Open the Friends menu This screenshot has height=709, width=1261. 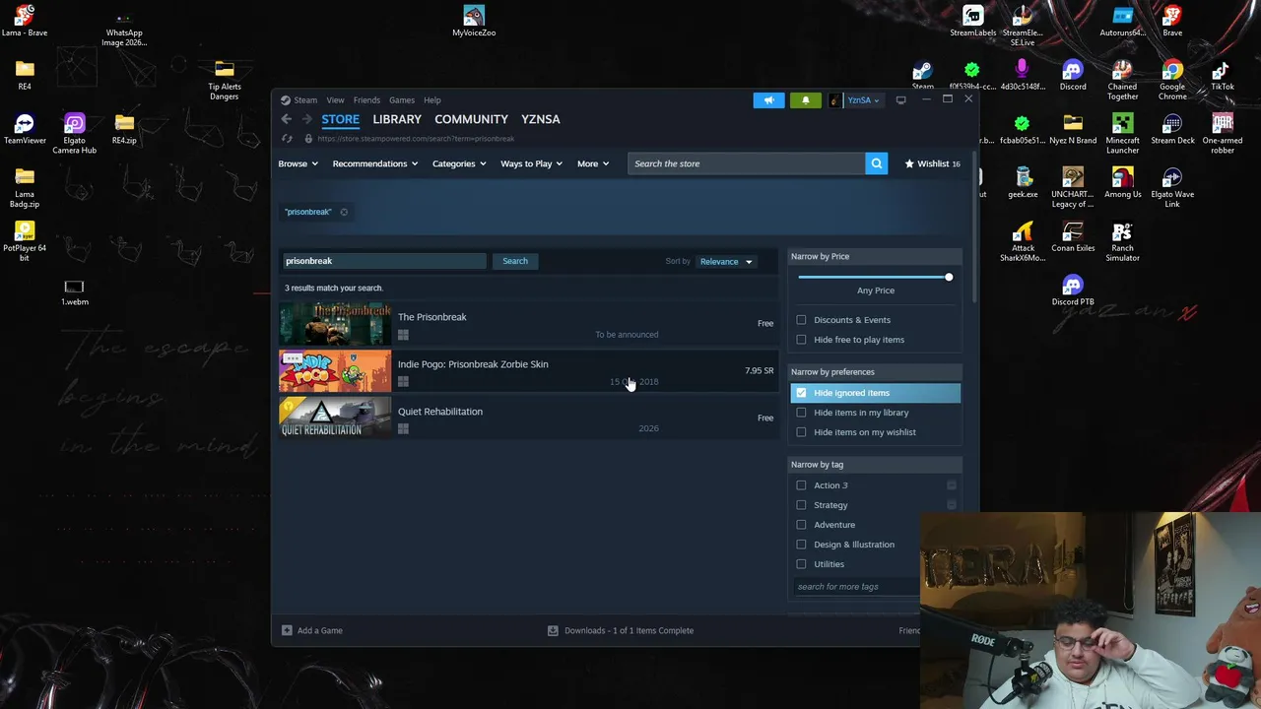coord(366,99)
